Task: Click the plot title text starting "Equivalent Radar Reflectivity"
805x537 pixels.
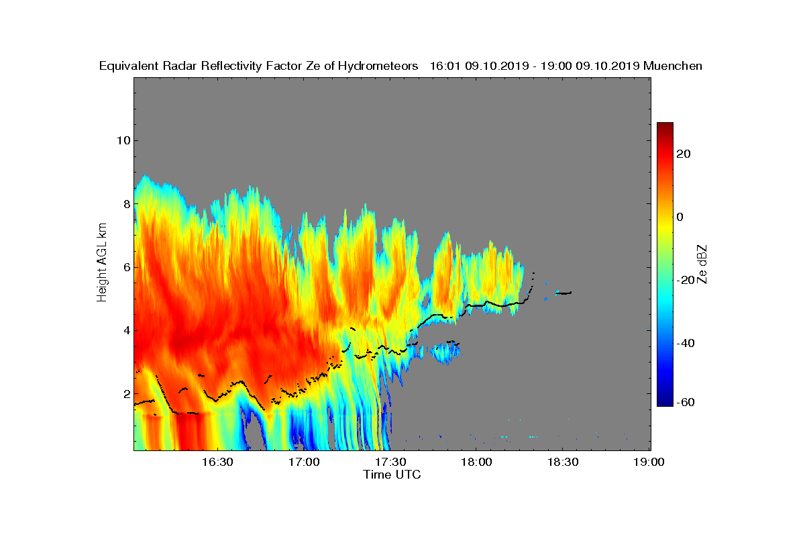Action: [400, 66]
